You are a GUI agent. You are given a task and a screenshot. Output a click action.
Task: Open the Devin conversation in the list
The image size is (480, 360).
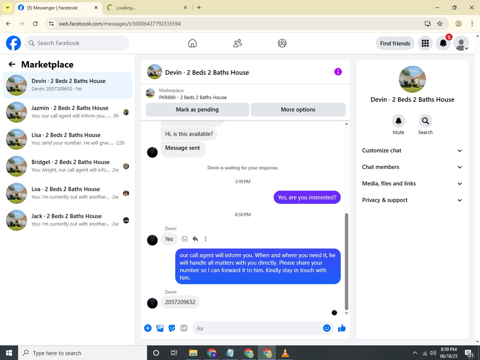[x=68, y=85]
